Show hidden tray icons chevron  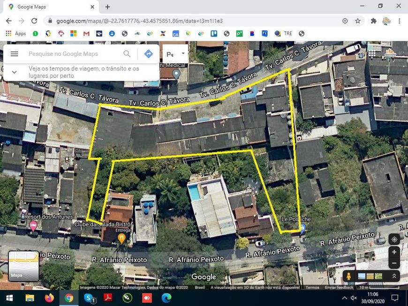[344, 298]
